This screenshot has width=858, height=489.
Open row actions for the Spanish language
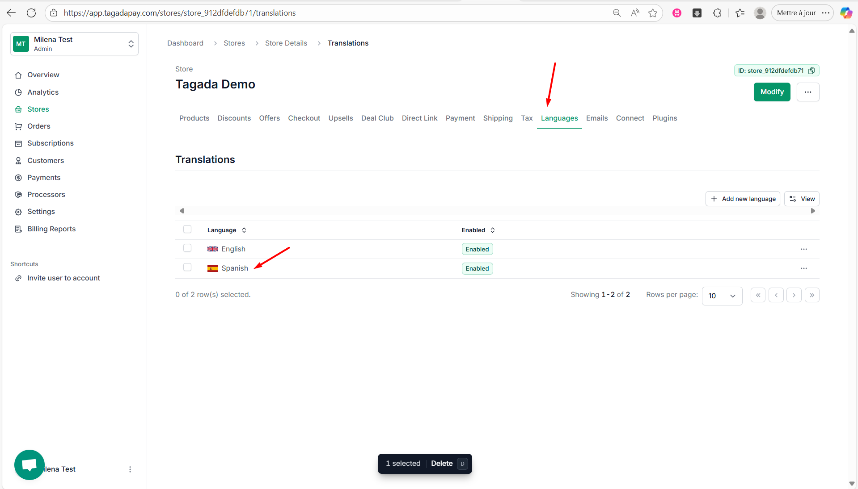click(x=803, y=268)
